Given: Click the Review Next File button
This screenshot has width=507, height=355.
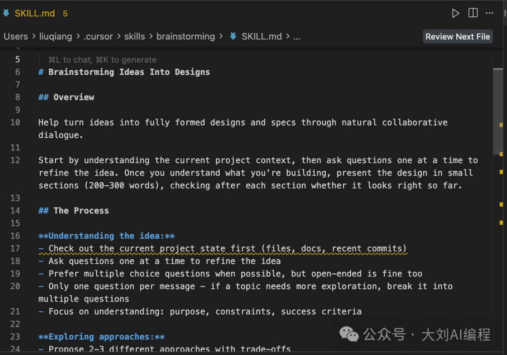Looking at the screenshot, I should 457,37.
